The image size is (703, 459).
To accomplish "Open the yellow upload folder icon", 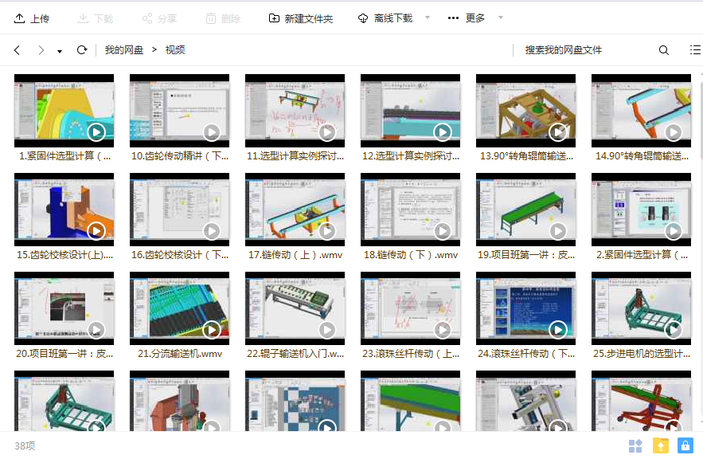I will 660,445.
